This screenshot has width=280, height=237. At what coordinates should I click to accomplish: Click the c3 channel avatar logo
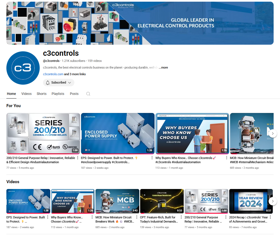[23, 68]
